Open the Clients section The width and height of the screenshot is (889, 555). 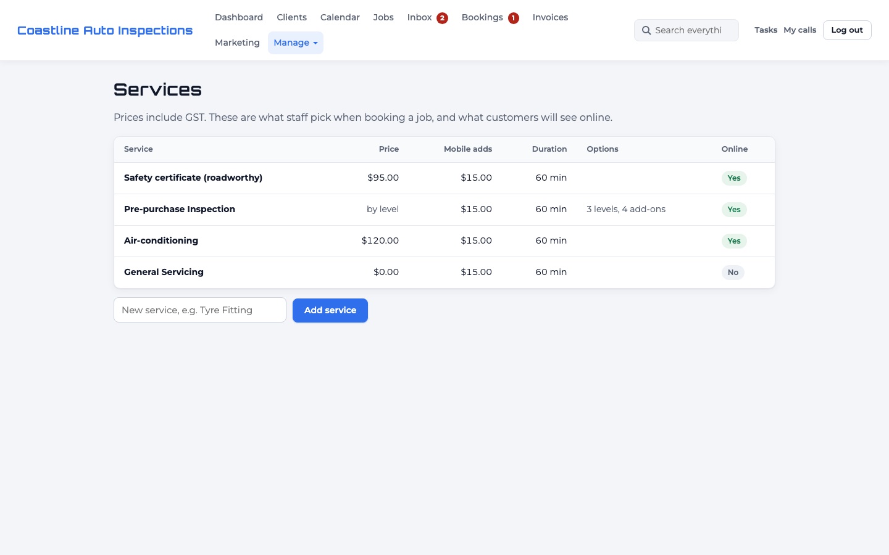pyautogui.click(x=291, y=17)
